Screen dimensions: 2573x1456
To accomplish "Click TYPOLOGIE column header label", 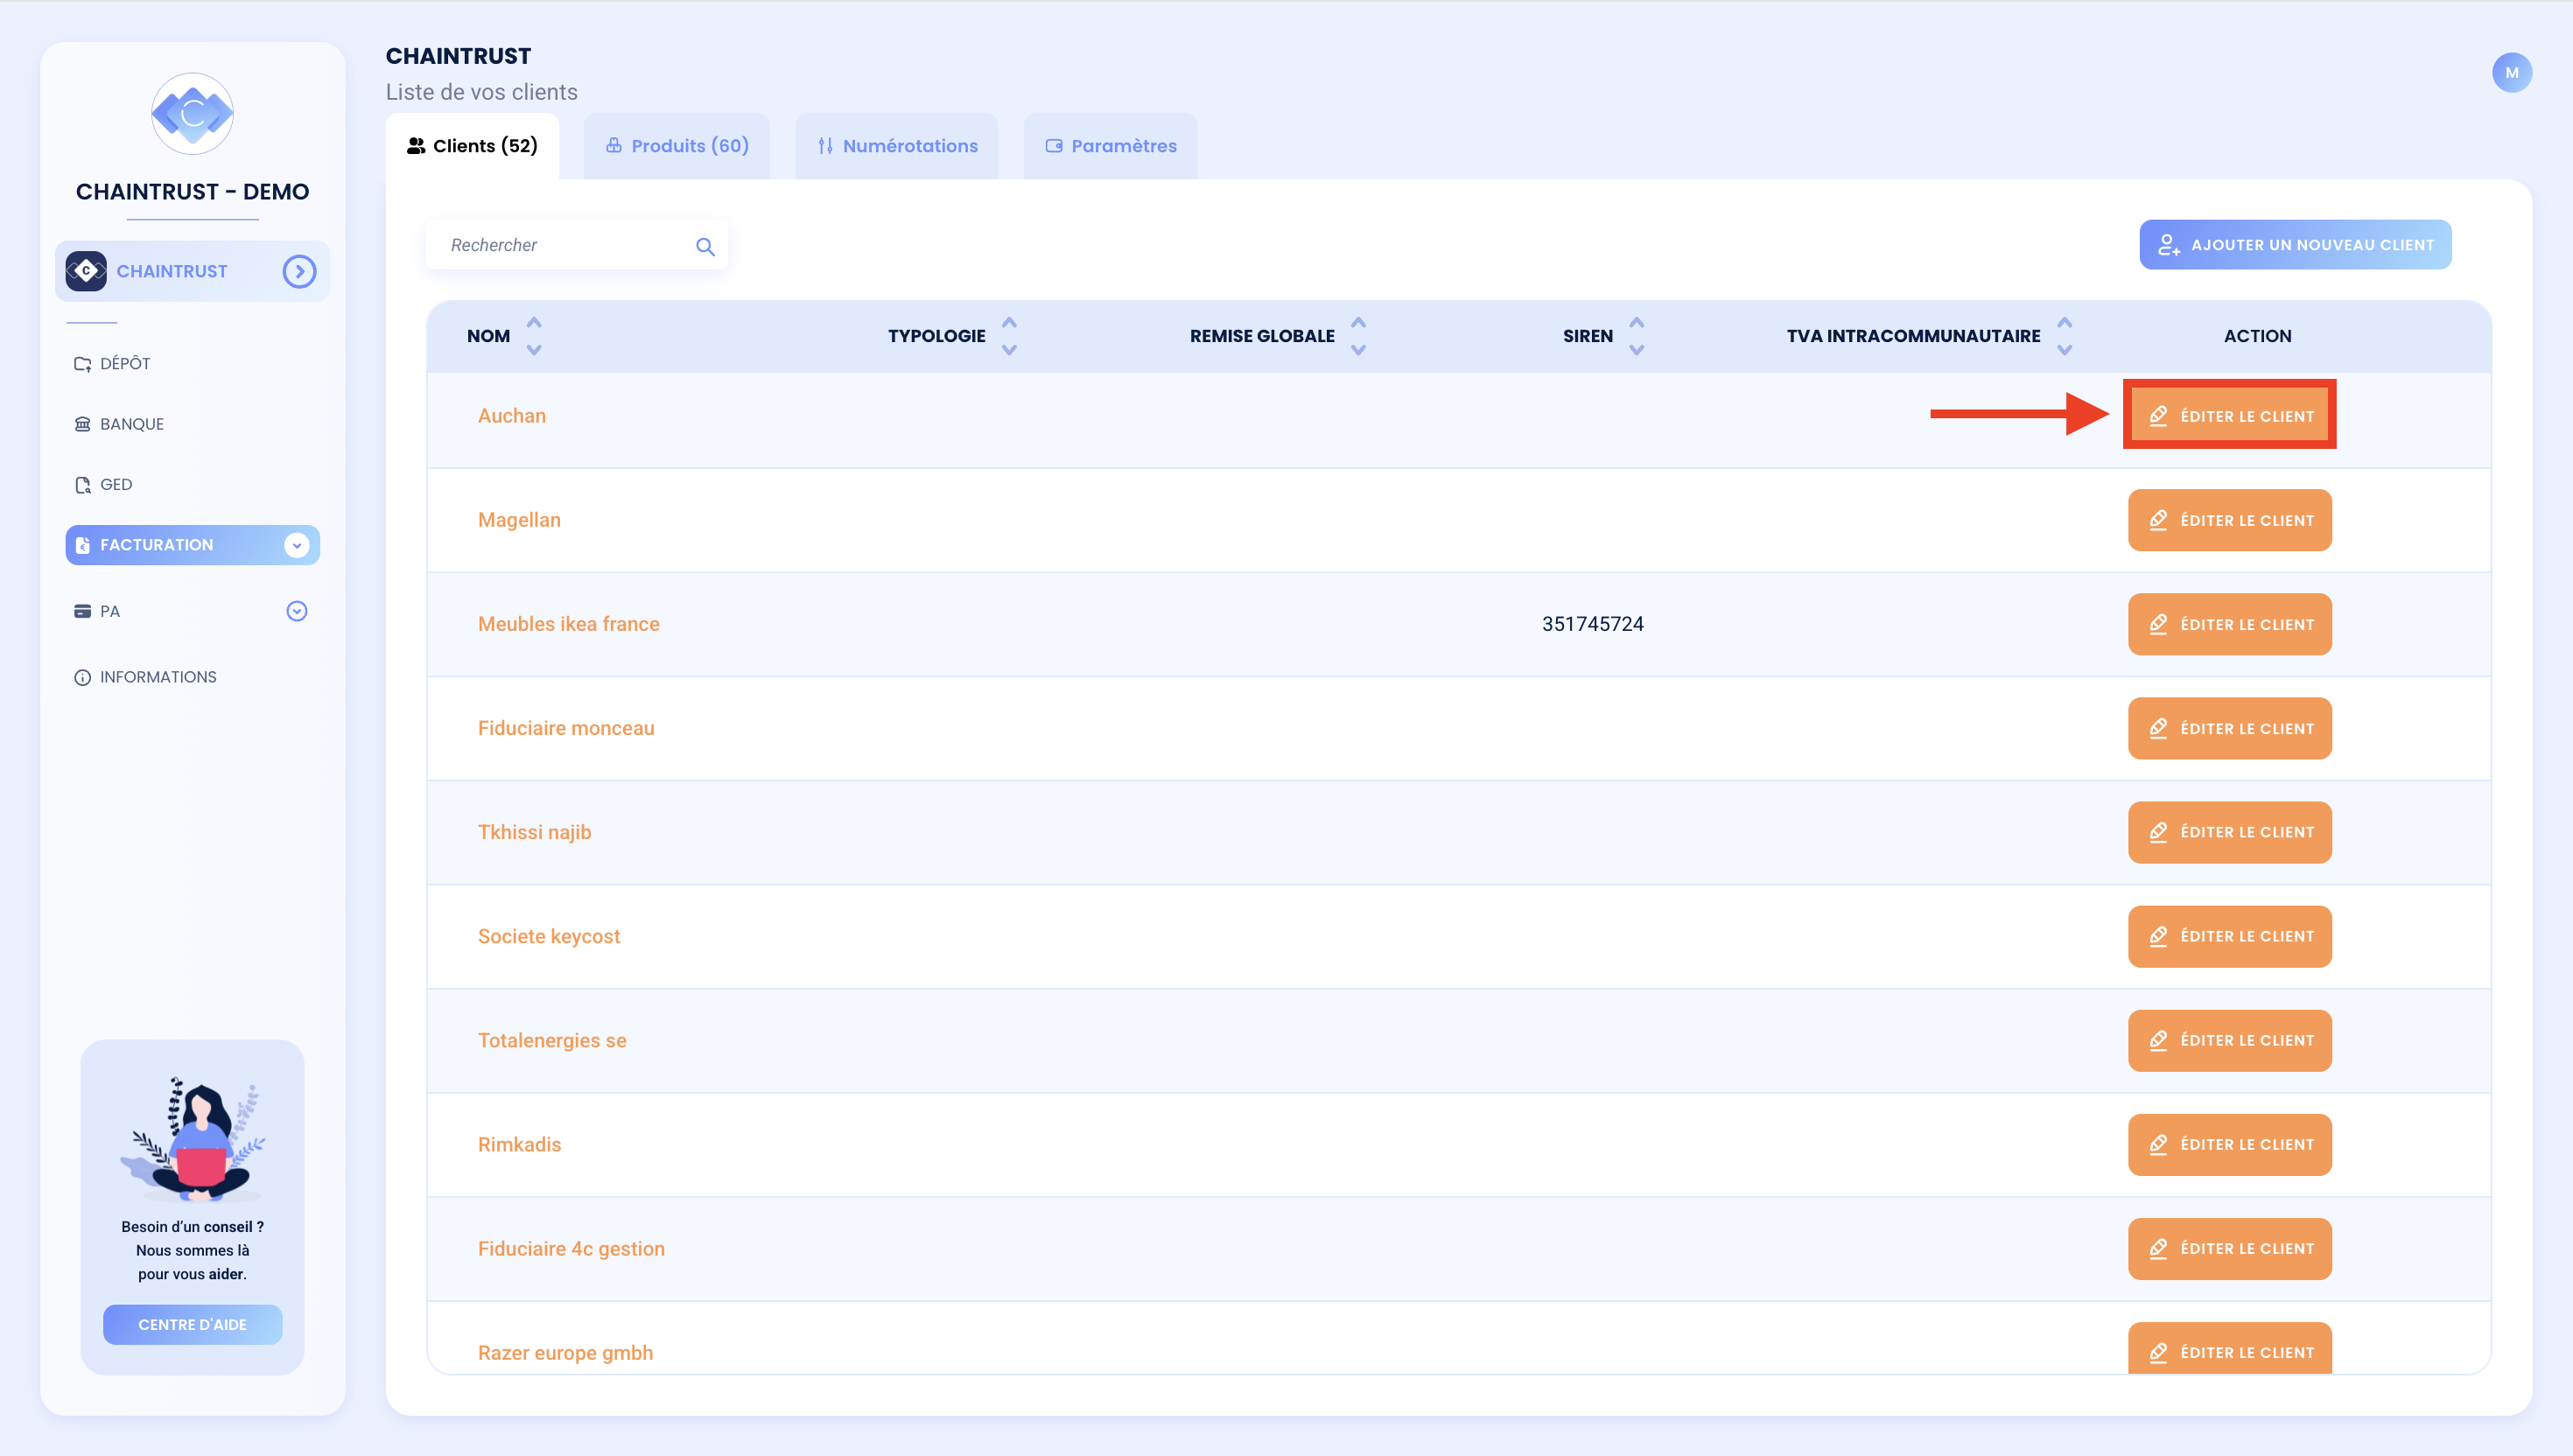I will point(936,336).
